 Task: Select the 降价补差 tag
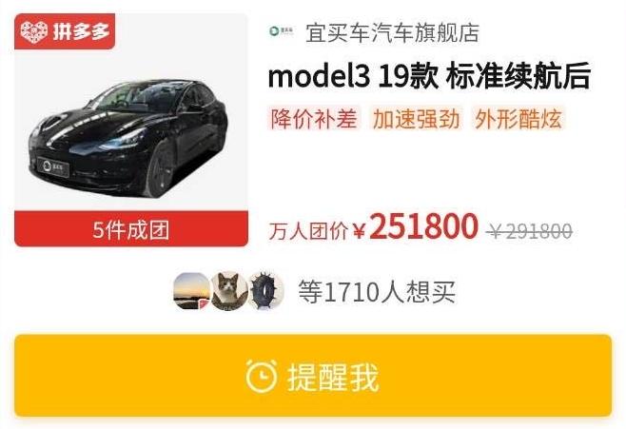click(314, 119)
